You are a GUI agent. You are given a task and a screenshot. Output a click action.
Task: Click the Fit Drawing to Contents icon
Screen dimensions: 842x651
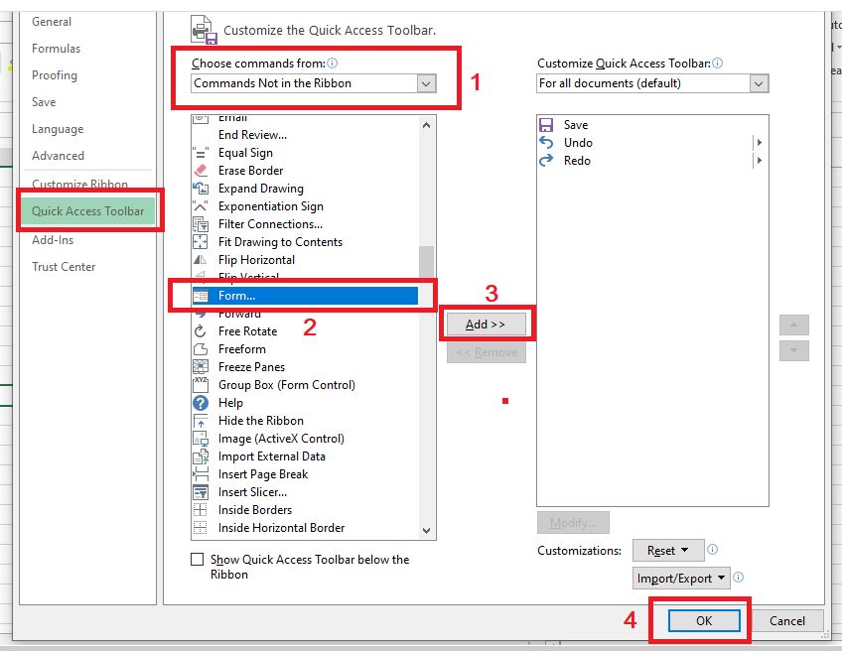(x=201, y=242)
